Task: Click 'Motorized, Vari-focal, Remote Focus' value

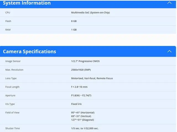Action: point(92,78)
